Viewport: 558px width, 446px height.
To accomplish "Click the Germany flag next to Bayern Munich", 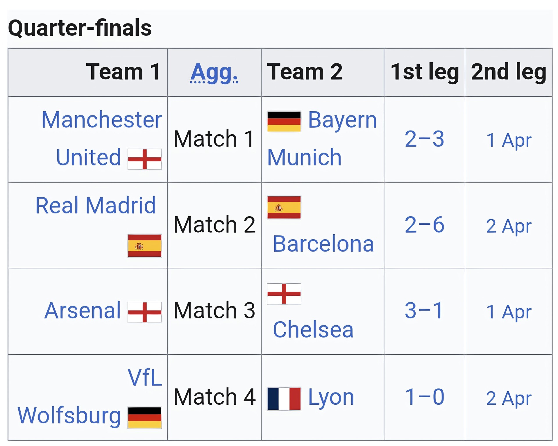I will pyautogui.click(x=284, y=121).
